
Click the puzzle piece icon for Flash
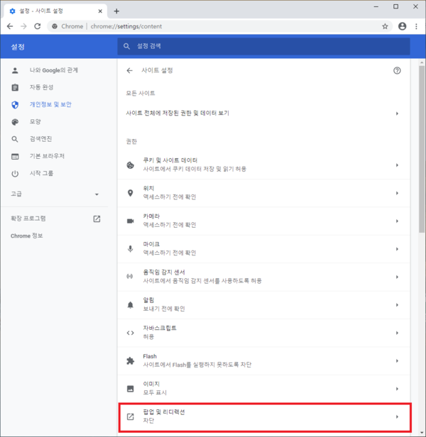point(130,361)
